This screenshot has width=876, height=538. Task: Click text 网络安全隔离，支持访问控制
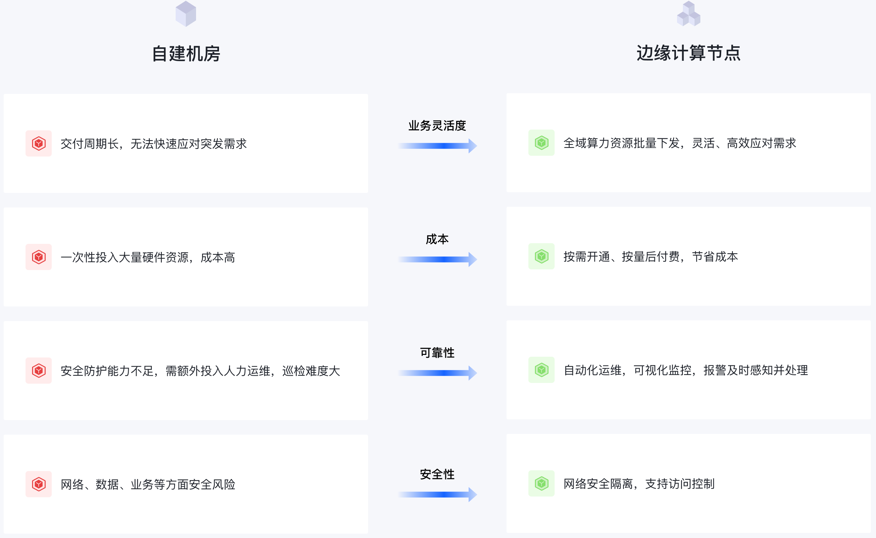(639, 484)
